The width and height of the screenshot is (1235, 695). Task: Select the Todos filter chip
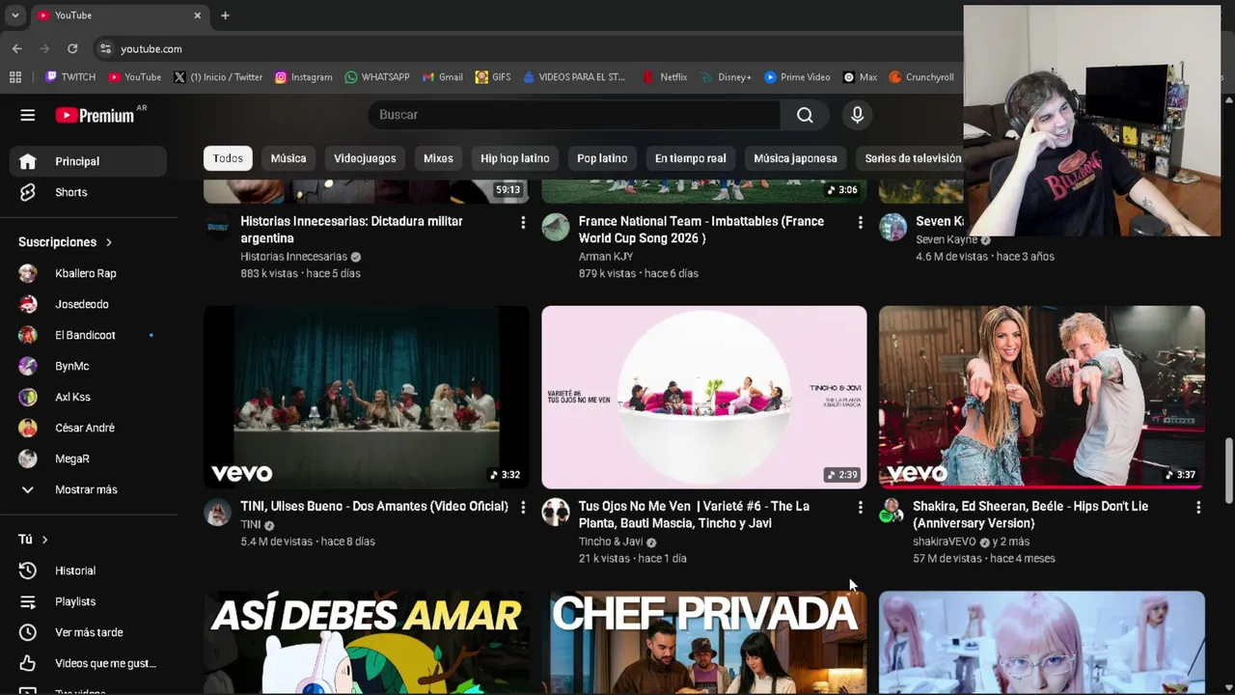click(x=228, y=158)
